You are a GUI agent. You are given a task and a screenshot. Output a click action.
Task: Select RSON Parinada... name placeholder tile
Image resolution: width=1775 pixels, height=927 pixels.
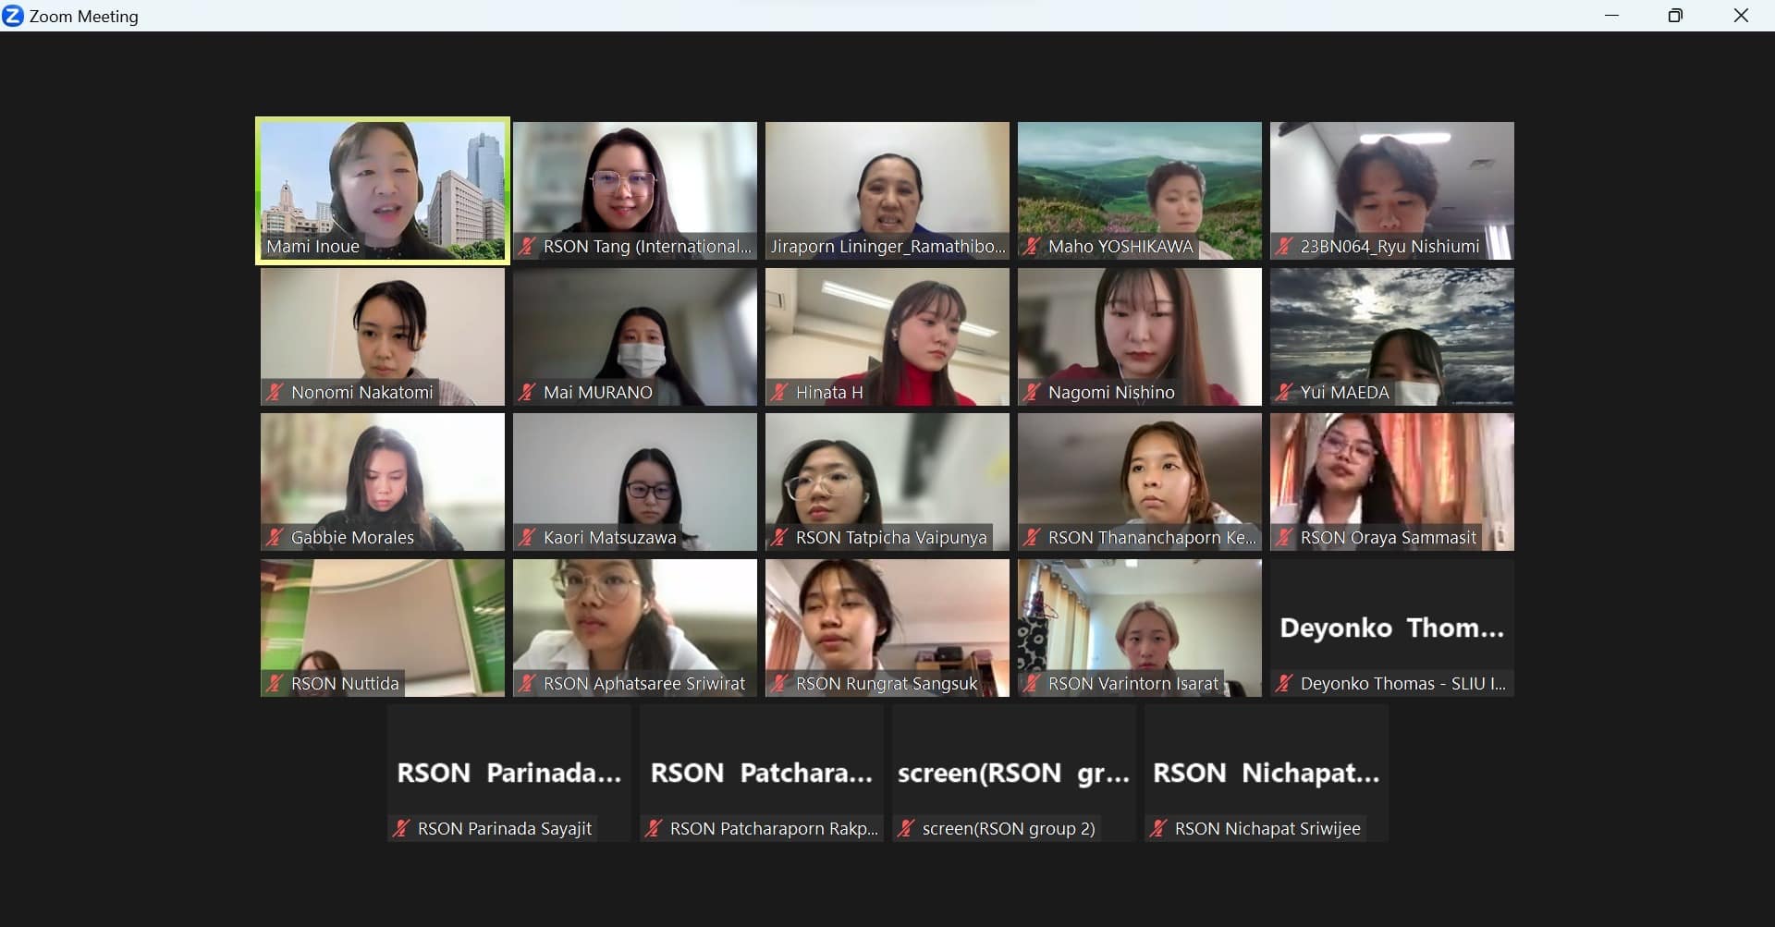[509, 773]
